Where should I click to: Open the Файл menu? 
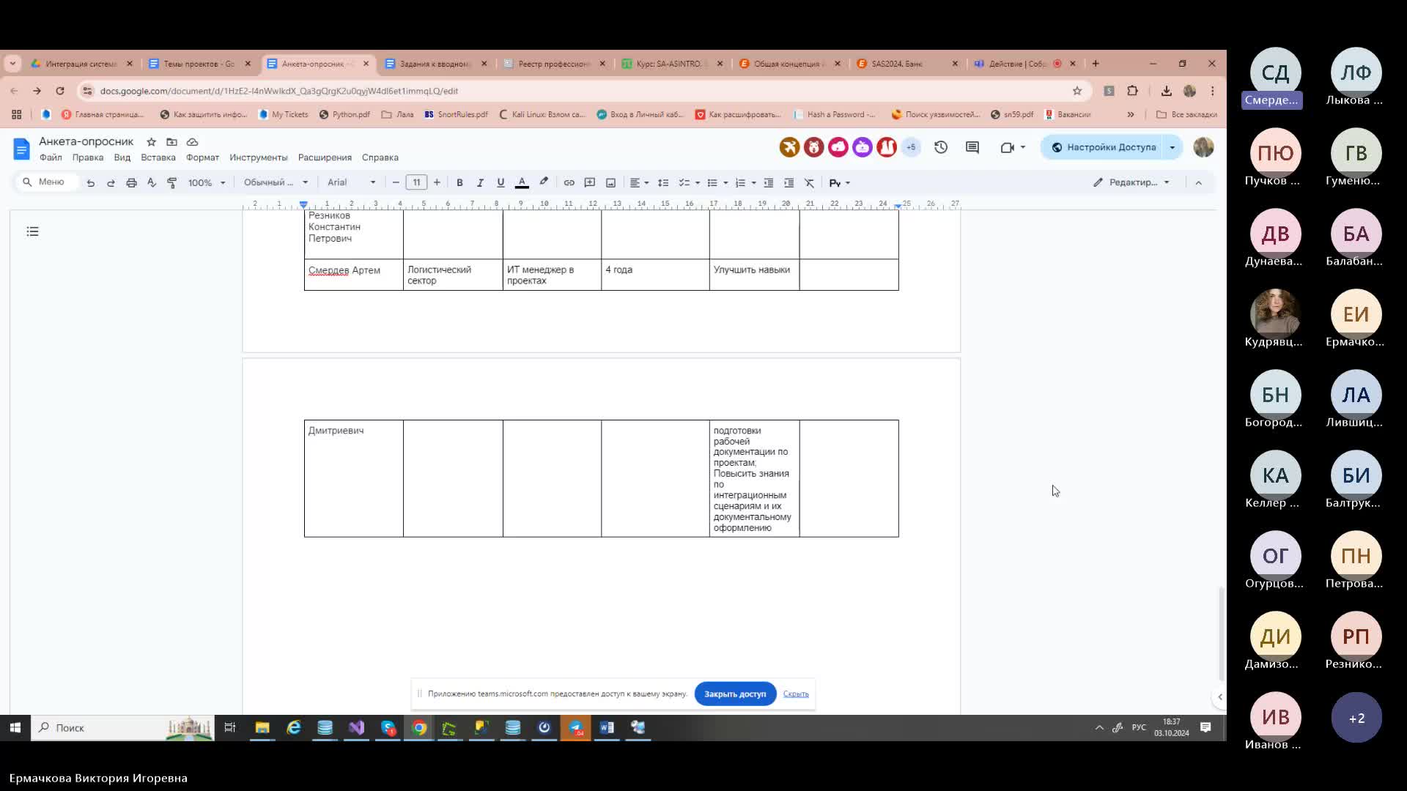click(x=51, y=157)
